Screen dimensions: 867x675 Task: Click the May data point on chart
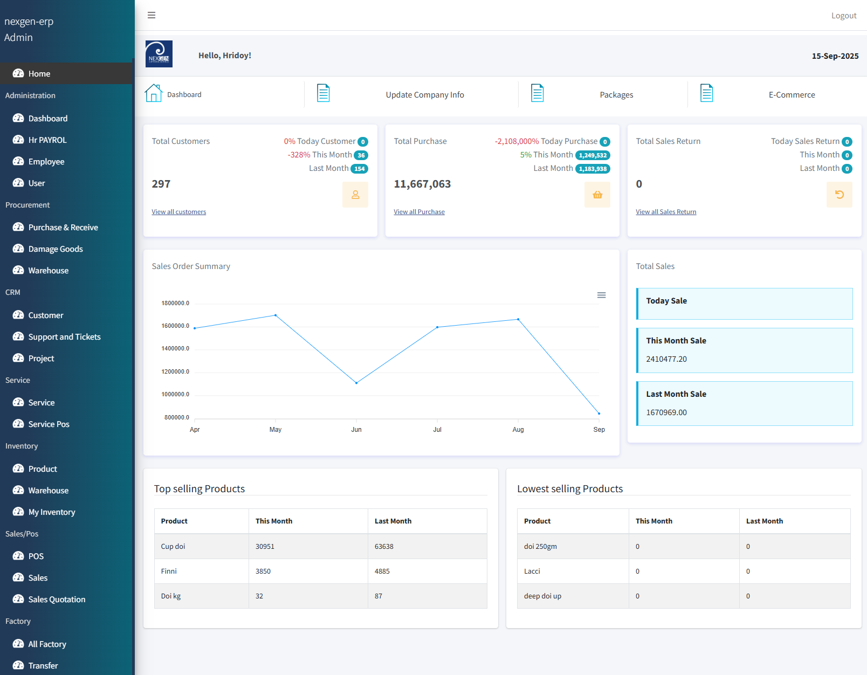click(276, 315)
